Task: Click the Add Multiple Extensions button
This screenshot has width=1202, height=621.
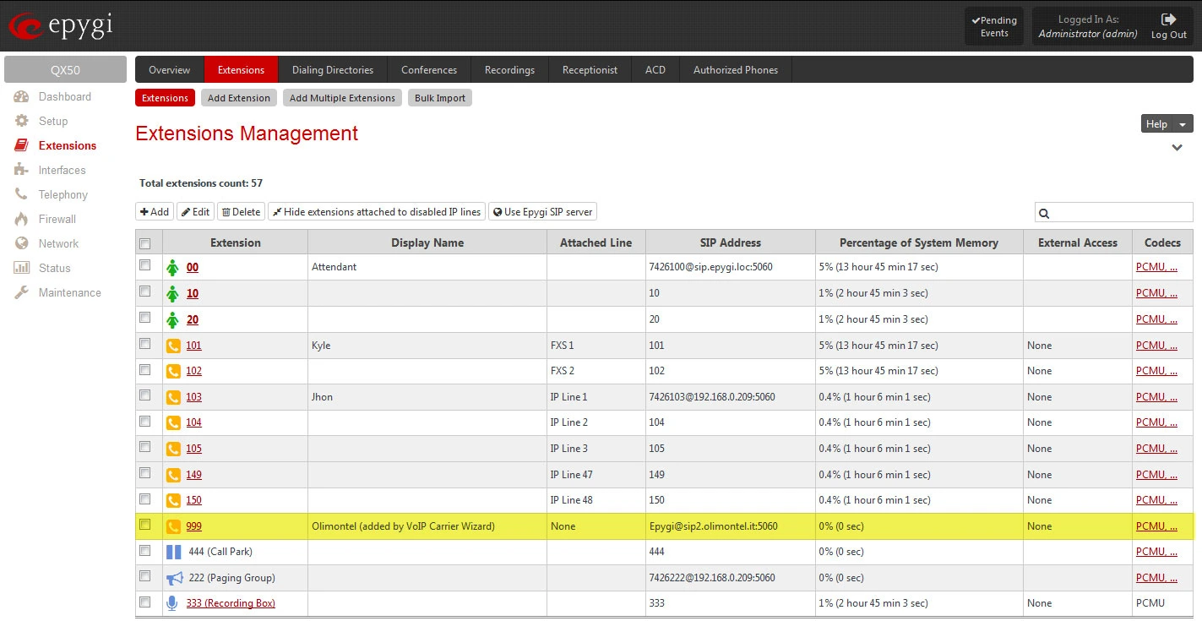Action: [x=342, y=98]
